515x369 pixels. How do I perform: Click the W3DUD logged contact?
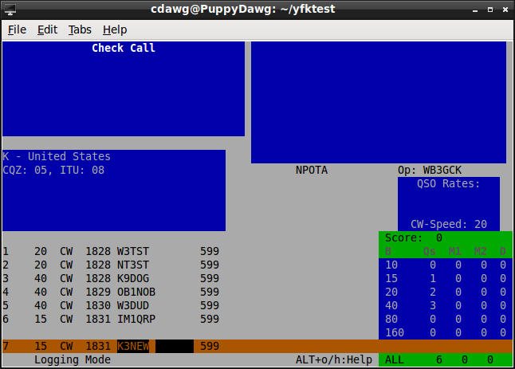[x=132, y=305]
